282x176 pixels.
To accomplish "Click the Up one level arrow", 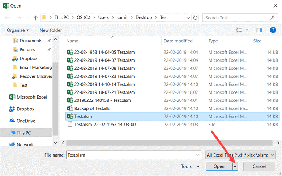I will [x=35, y=18].
